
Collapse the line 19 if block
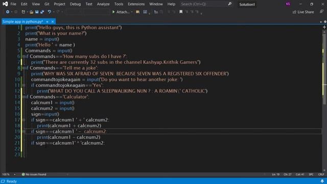[24, 131]
